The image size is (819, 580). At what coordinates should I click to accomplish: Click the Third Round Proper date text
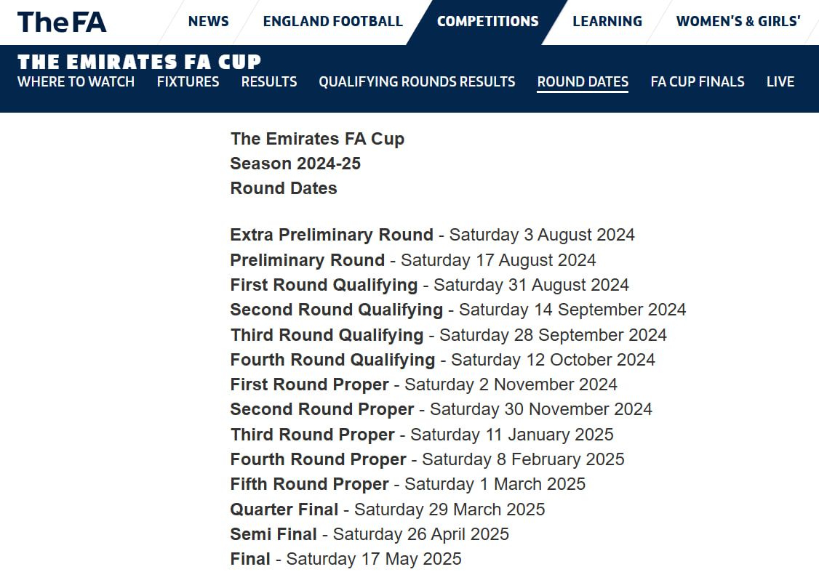tap(512, 435)
